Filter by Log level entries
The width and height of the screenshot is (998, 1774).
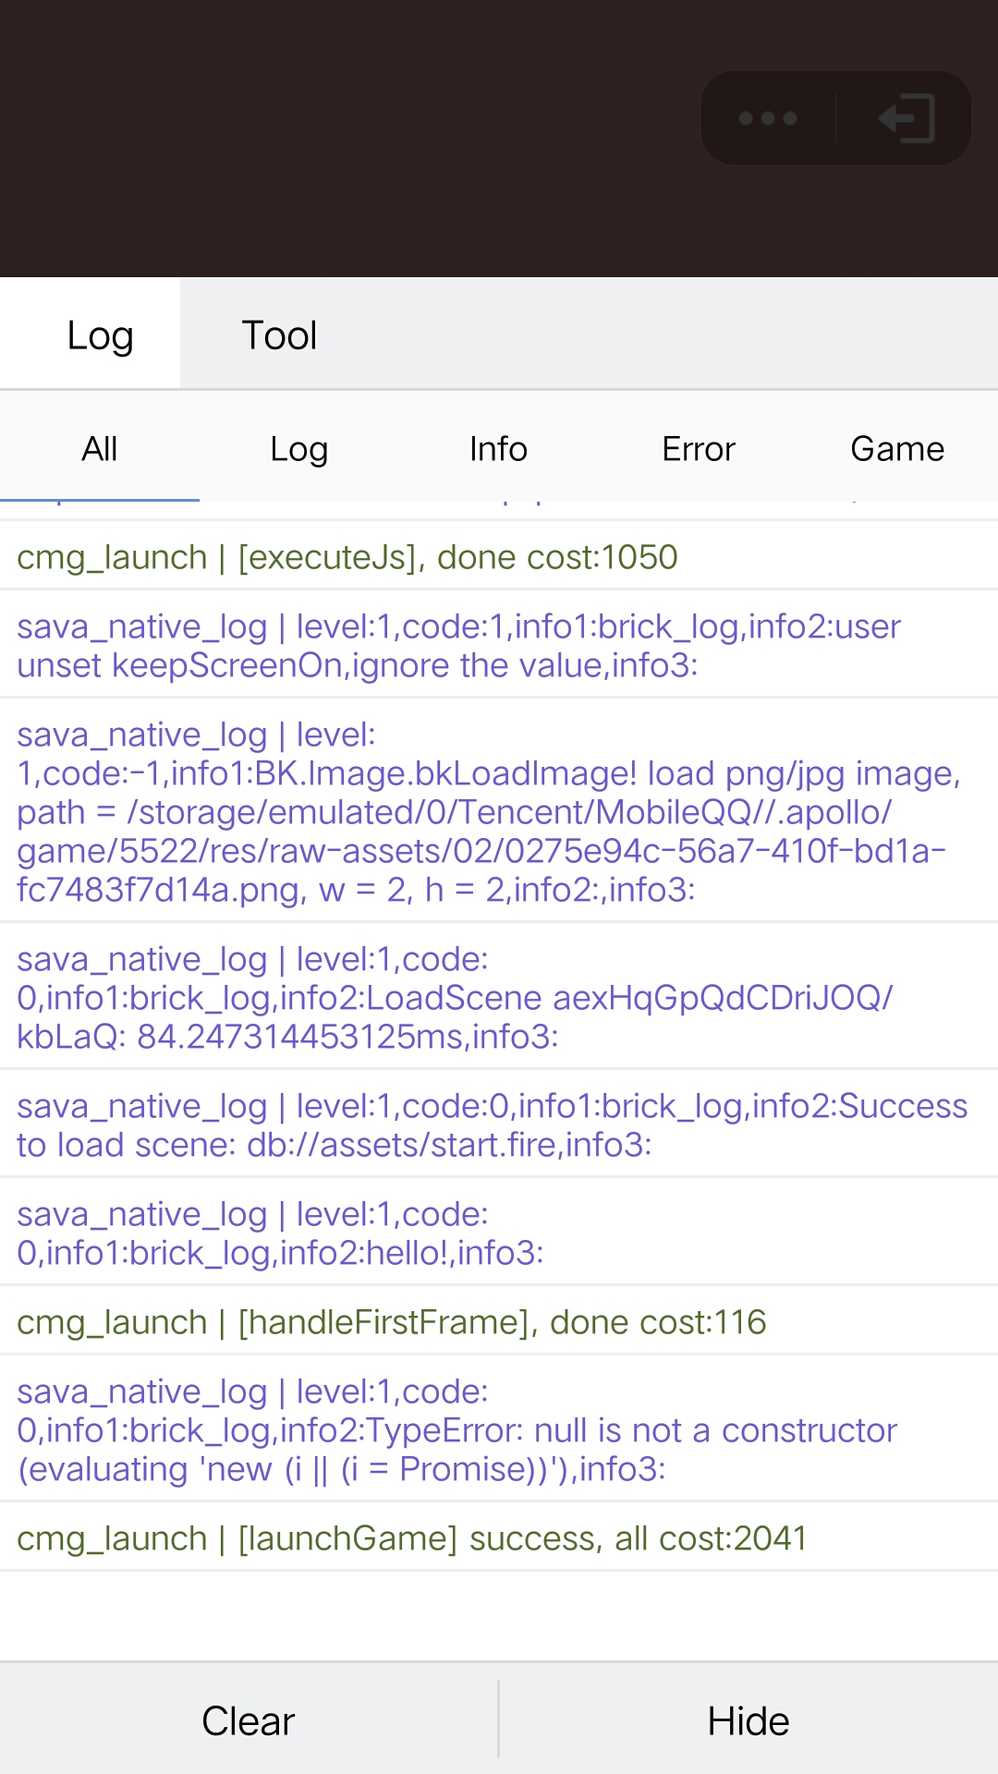pyautogui.click(x=298, y=449)
